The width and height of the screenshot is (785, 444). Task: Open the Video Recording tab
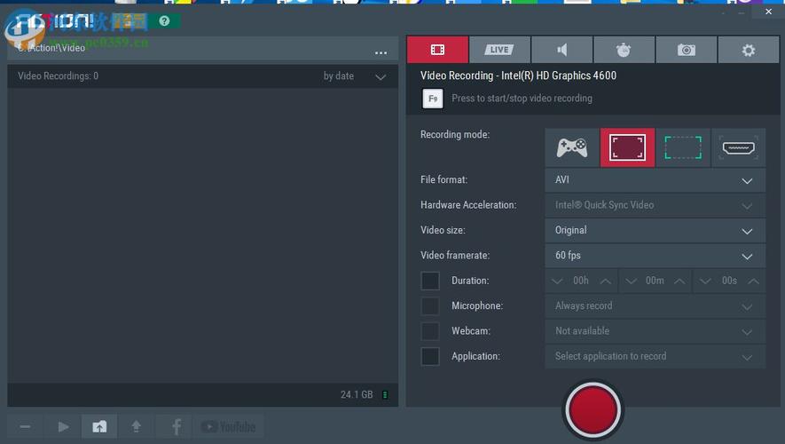(x=437, y=50)
